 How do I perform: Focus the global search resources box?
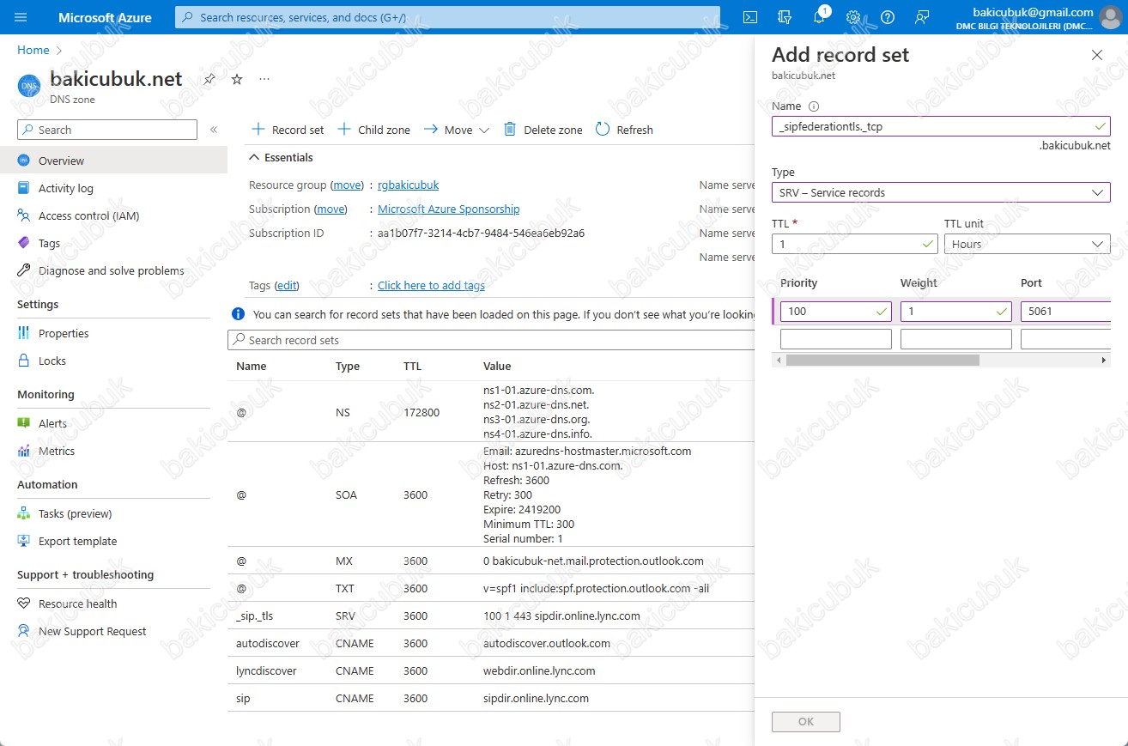coord(447,17)
